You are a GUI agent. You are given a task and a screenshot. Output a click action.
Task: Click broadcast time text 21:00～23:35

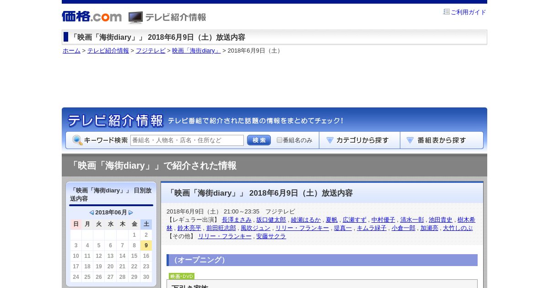(x=242, y=212)
